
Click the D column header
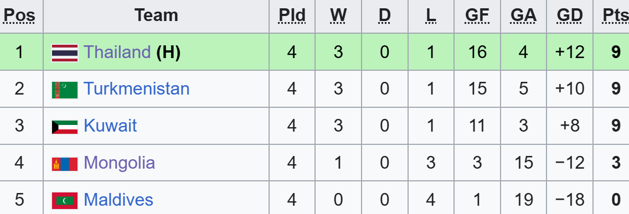click(x=384, y=15)
